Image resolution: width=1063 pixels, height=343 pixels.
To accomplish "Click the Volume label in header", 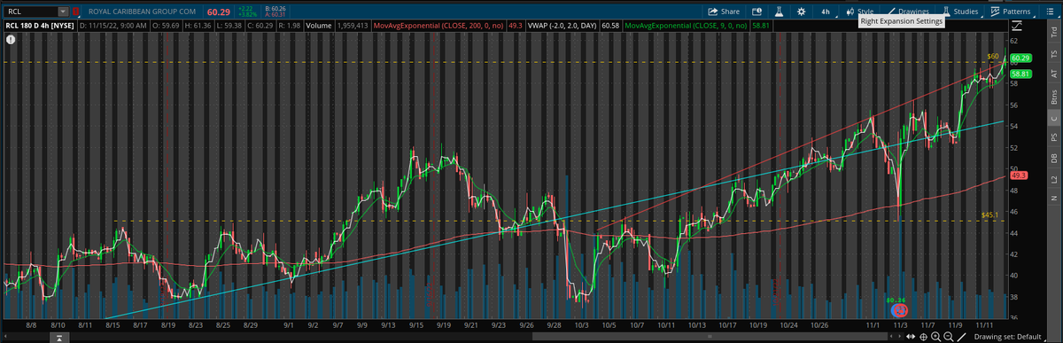I will point(319,27).
